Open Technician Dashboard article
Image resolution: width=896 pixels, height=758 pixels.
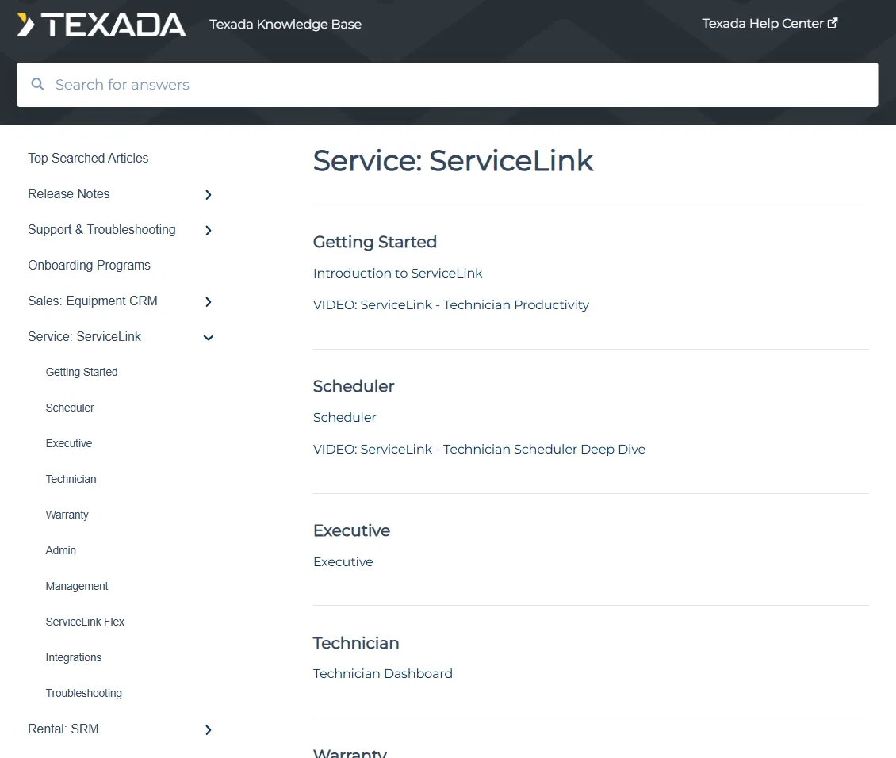coord(383,673)
